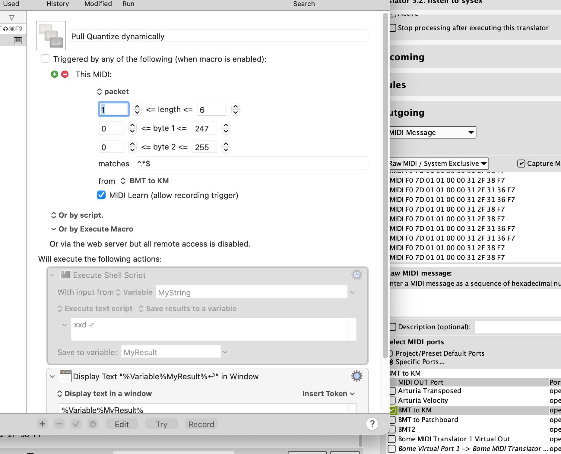Click the byte 1 minimum stepper

[132, 128]
